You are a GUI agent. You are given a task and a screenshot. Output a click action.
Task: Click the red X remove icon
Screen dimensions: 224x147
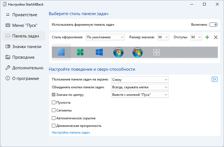[216, 37]
